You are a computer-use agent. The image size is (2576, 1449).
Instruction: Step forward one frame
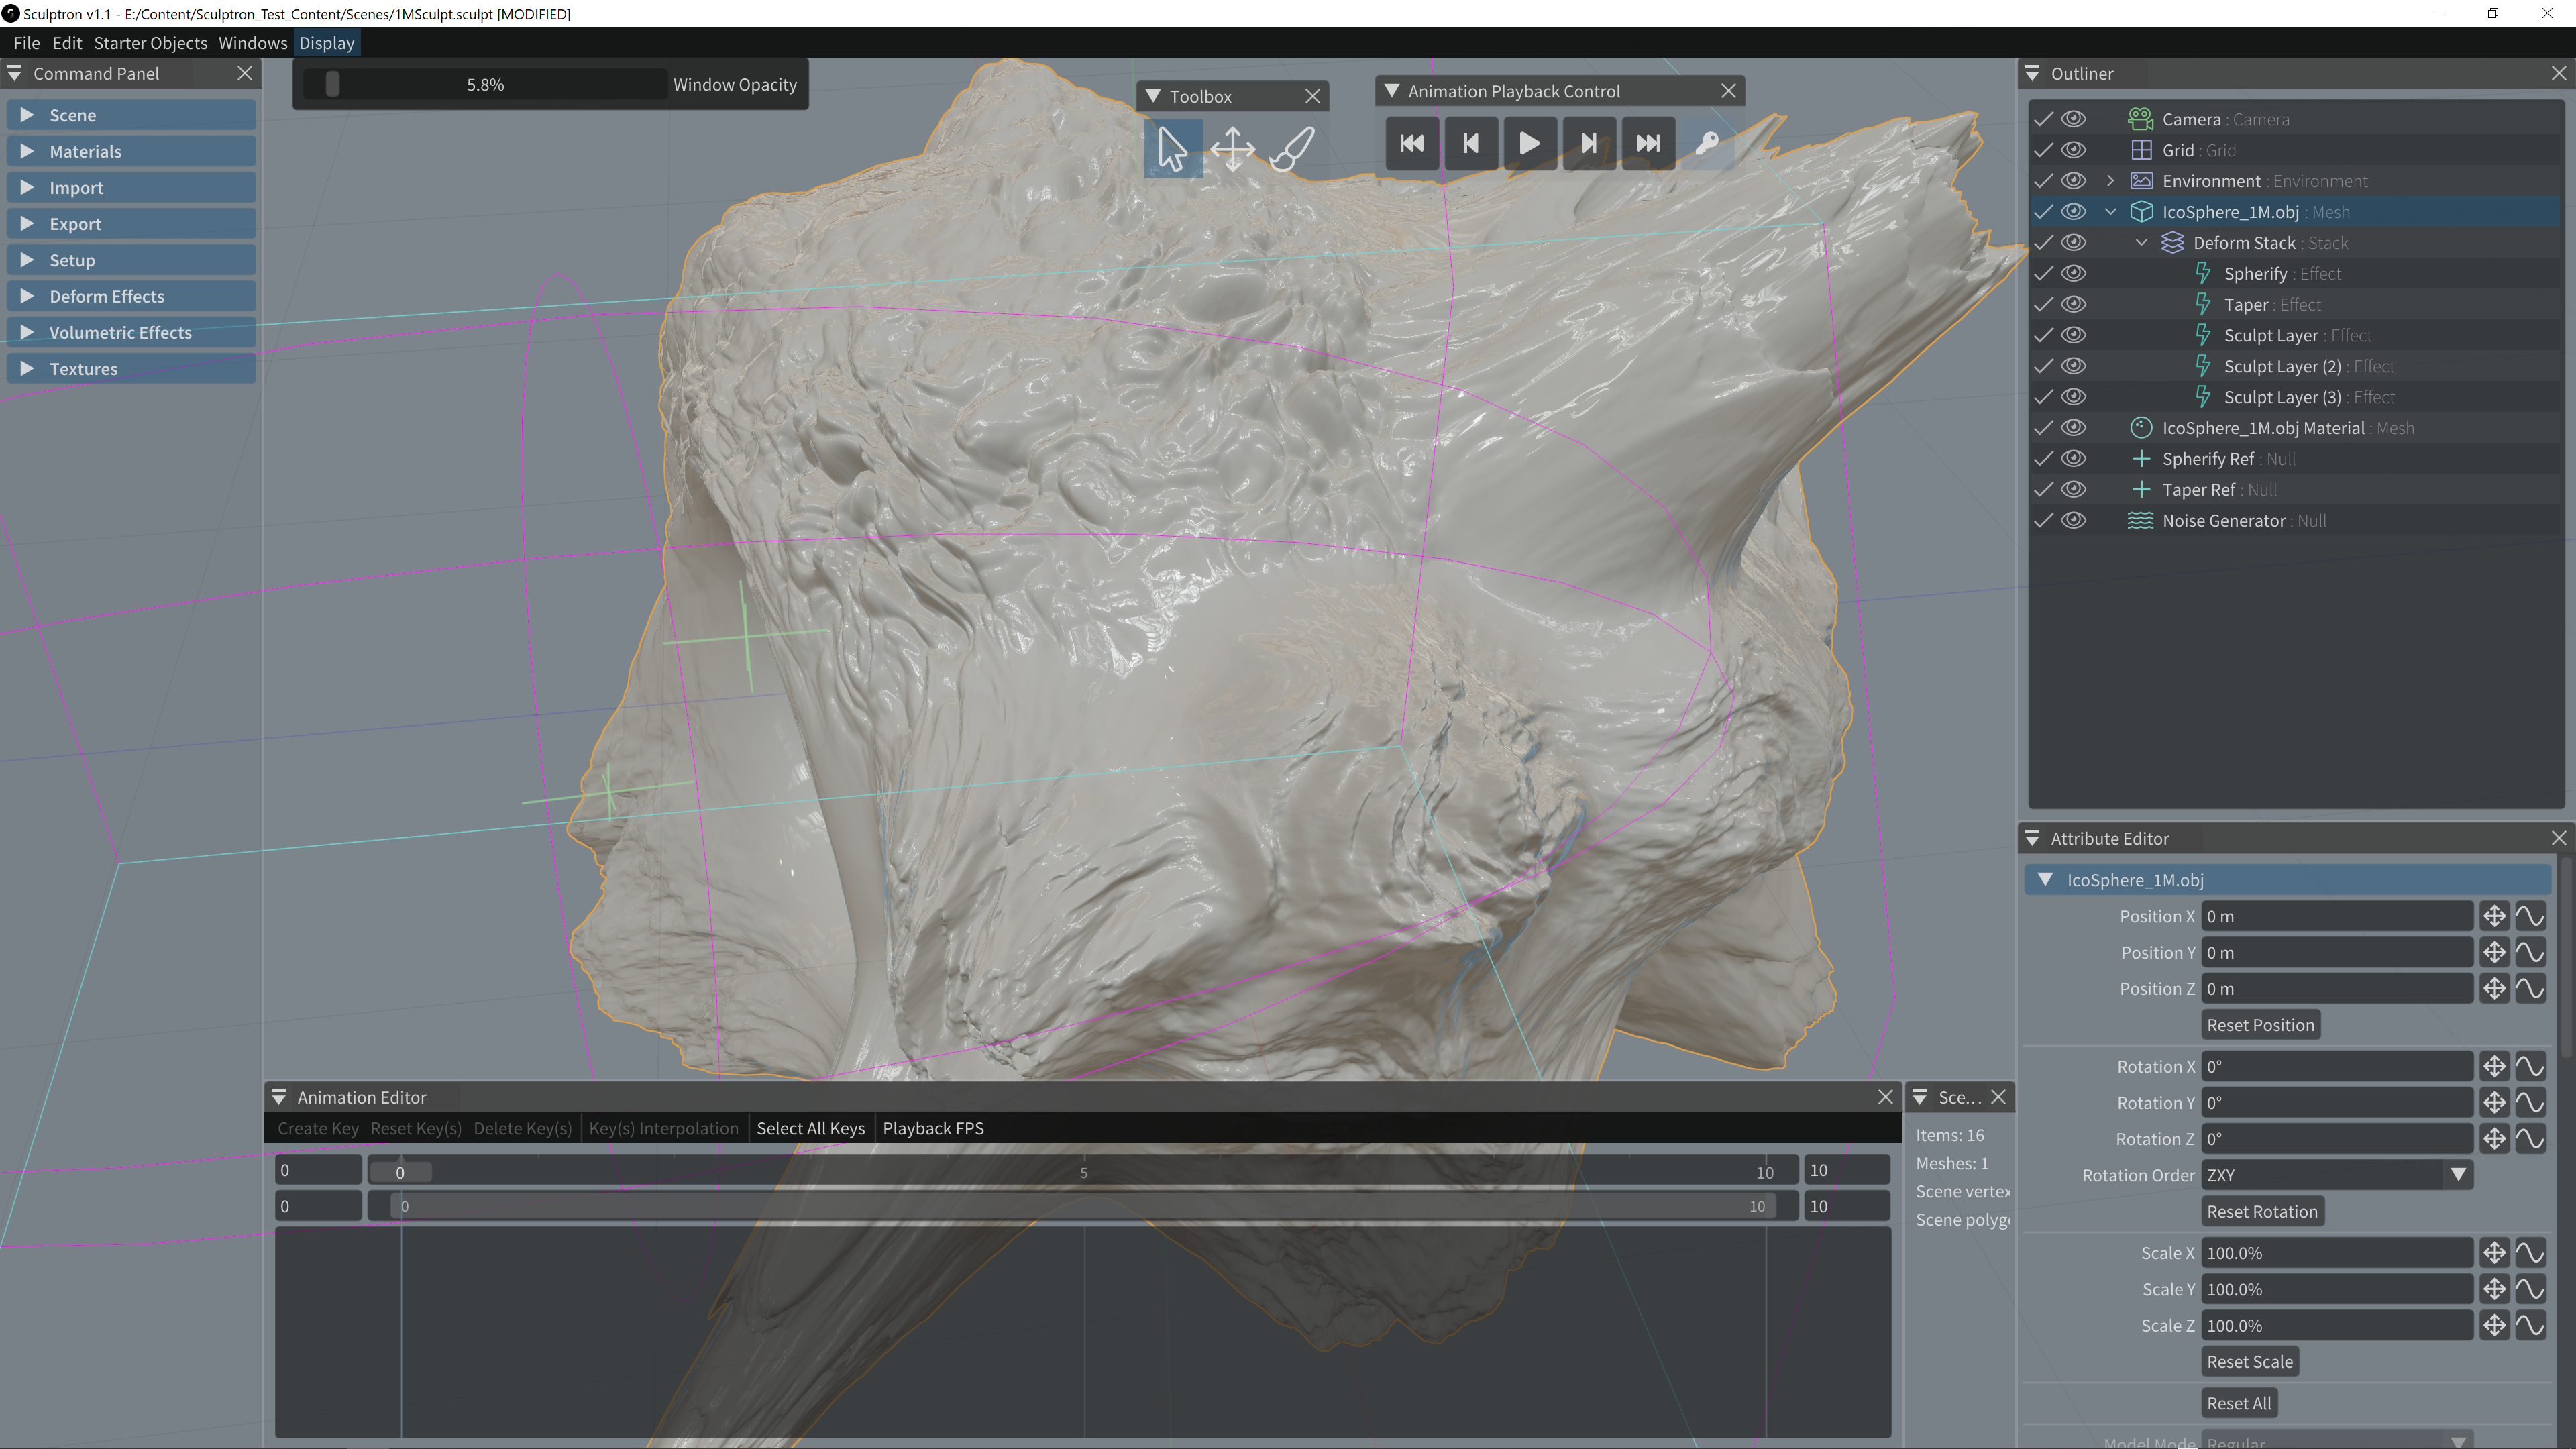coord(1588,143)
